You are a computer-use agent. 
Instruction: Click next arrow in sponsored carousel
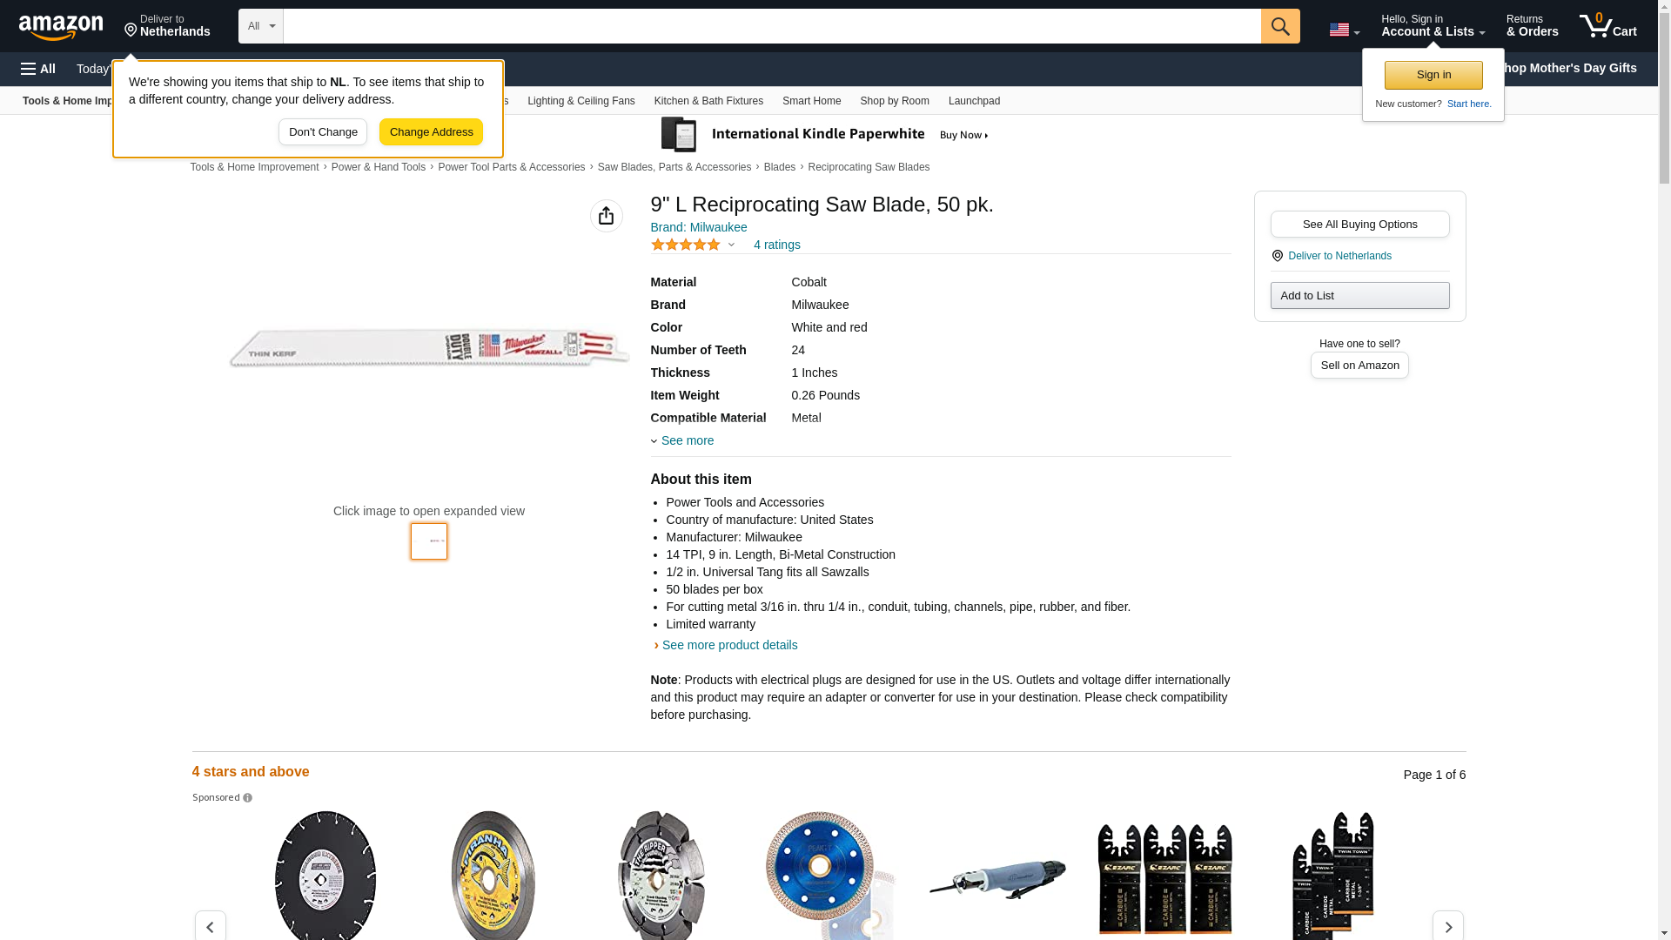(x=1447, y=926)
